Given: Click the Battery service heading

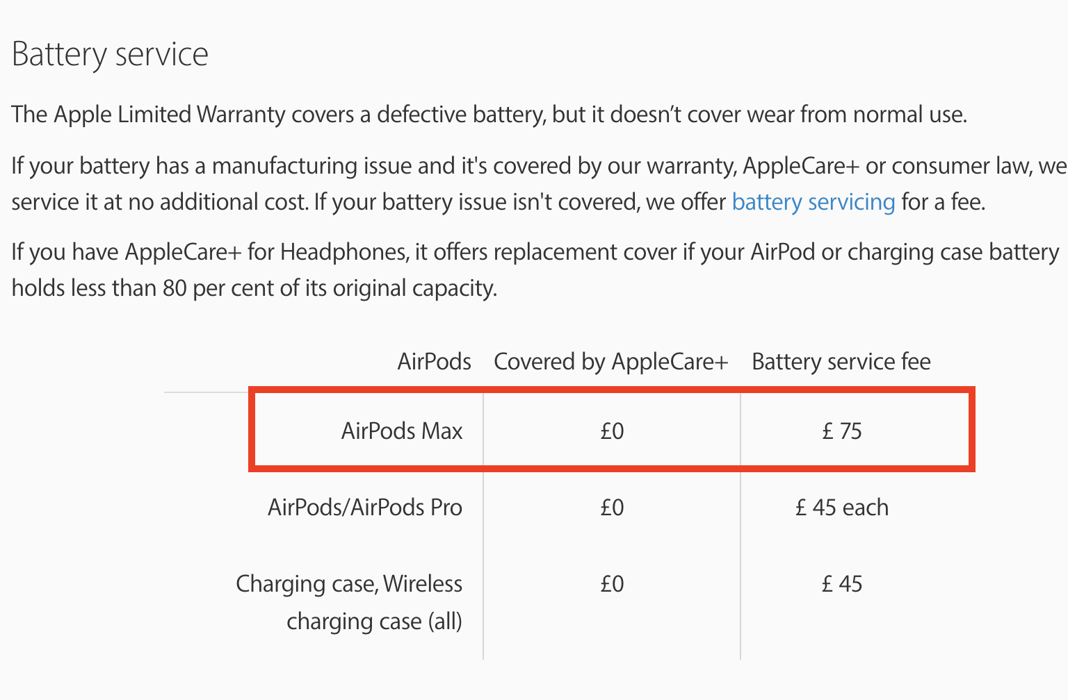Looking at the screenshot, I should 110,54.
